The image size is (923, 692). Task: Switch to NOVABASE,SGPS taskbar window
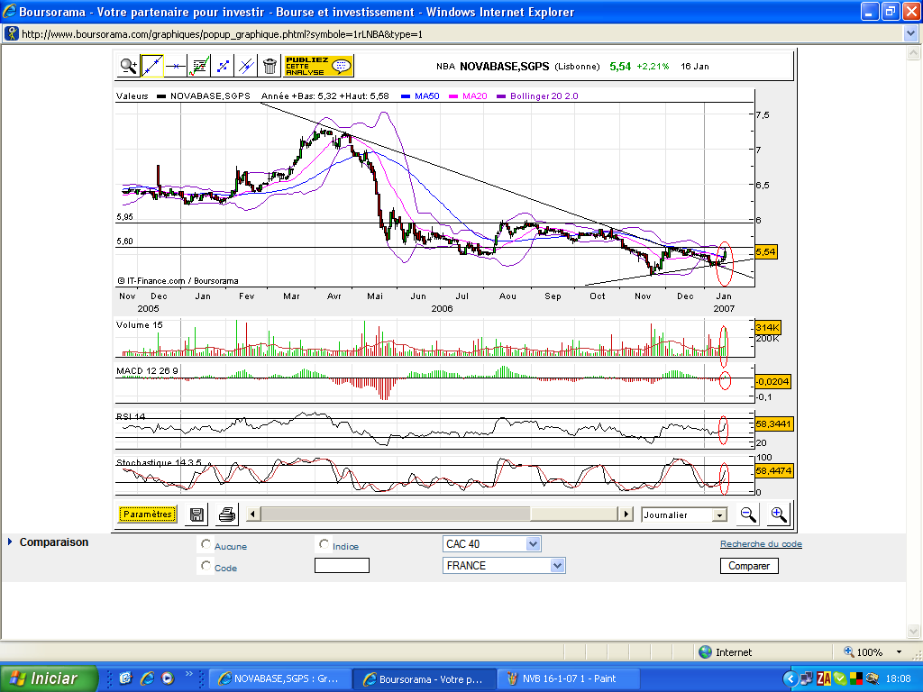[x=279, y=678]
